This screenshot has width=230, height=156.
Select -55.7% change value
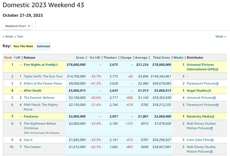click(95, 76)
